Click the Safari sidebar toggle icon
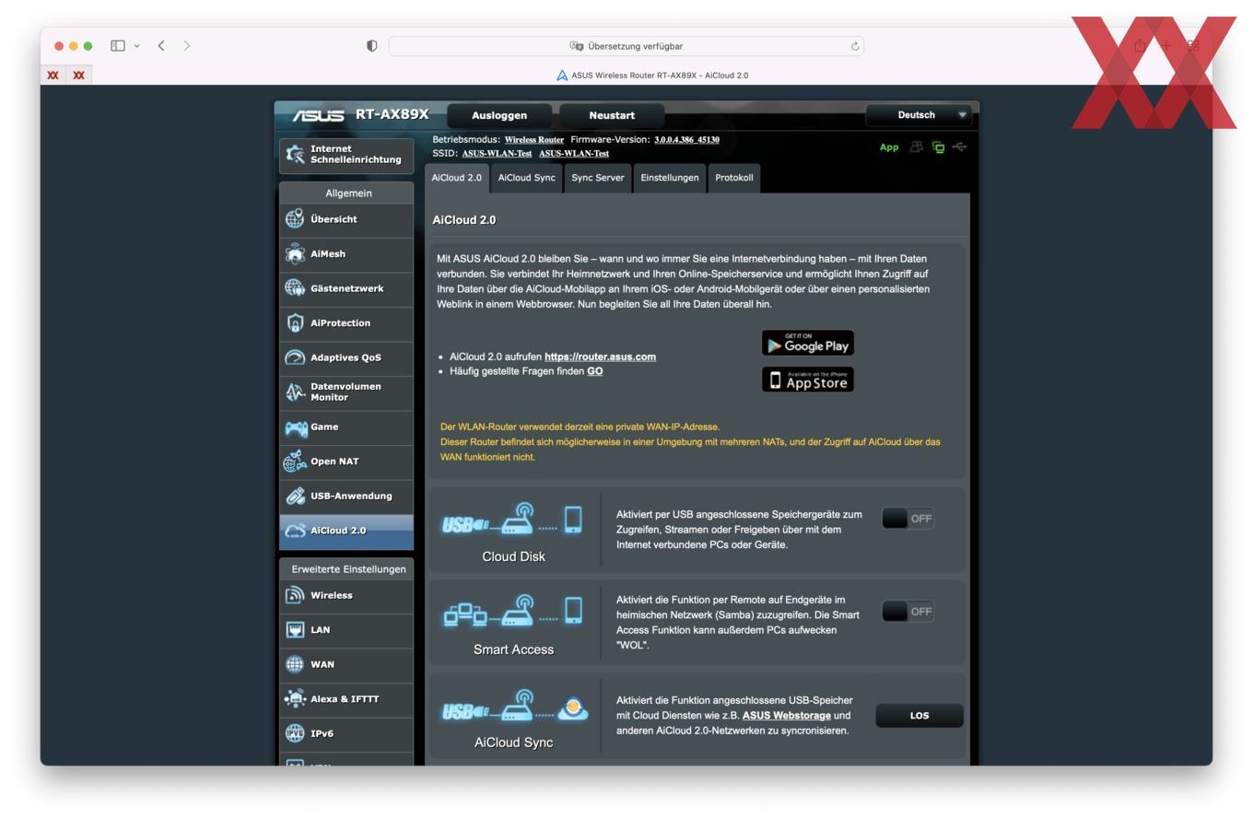 pos(118,45)
